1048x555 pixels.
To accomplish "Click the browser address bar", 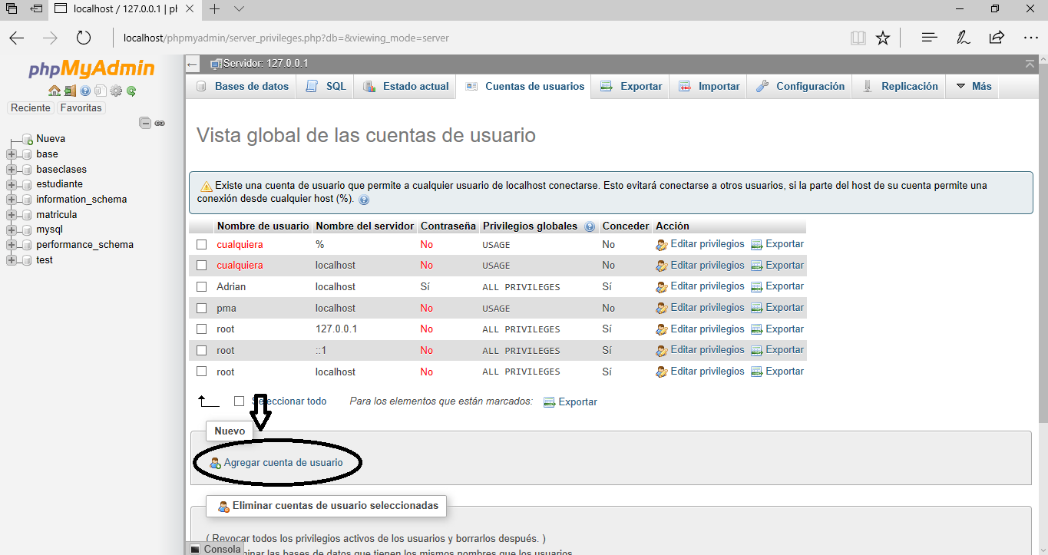I will tap(307, 37).
